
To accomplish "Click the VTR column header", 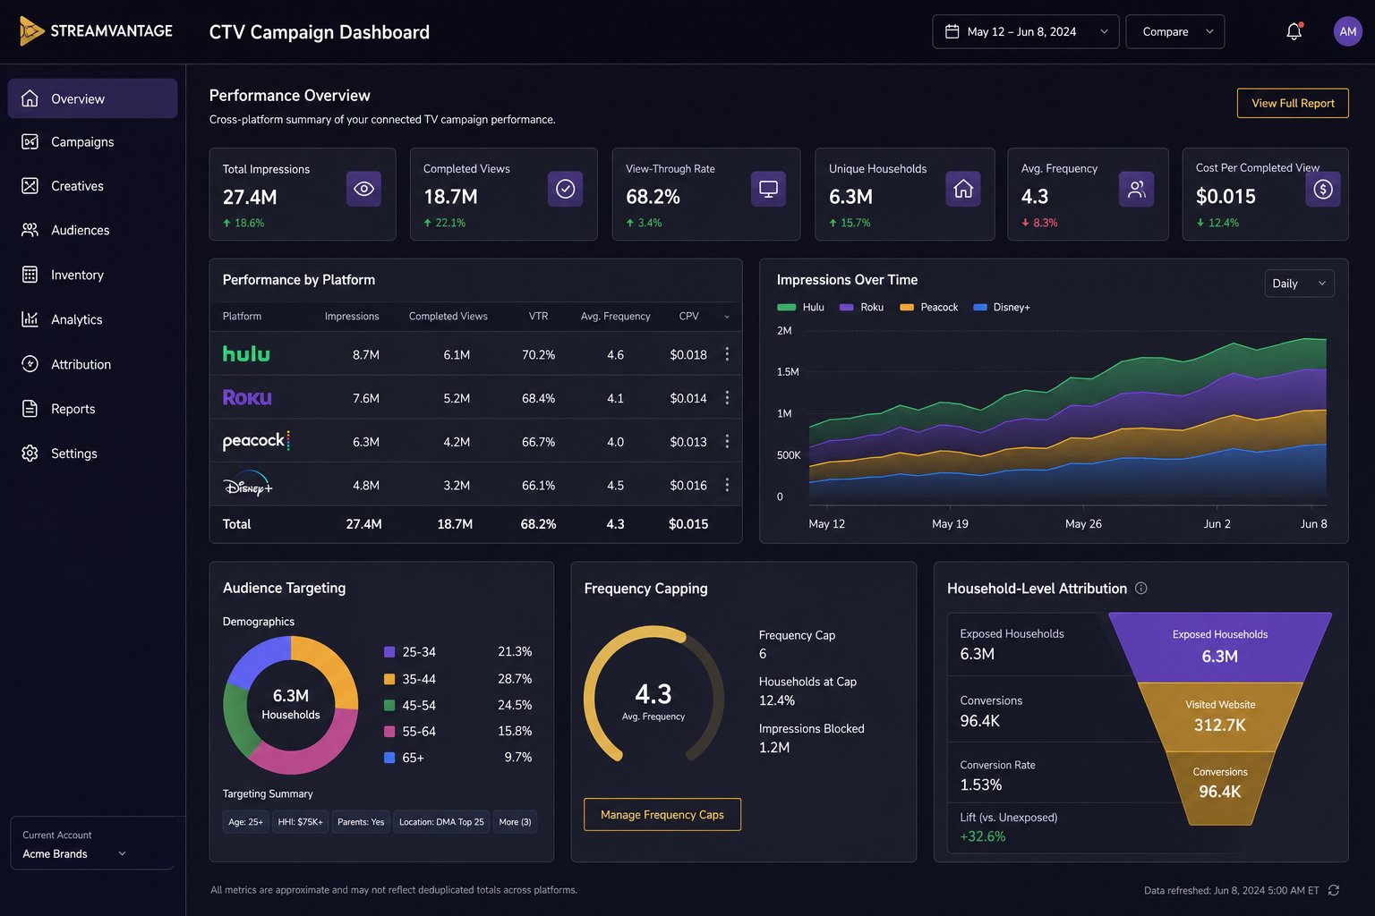I will tap(538, 317).
